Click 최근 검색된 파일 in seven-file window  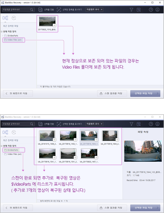click(x=11, y=140)
